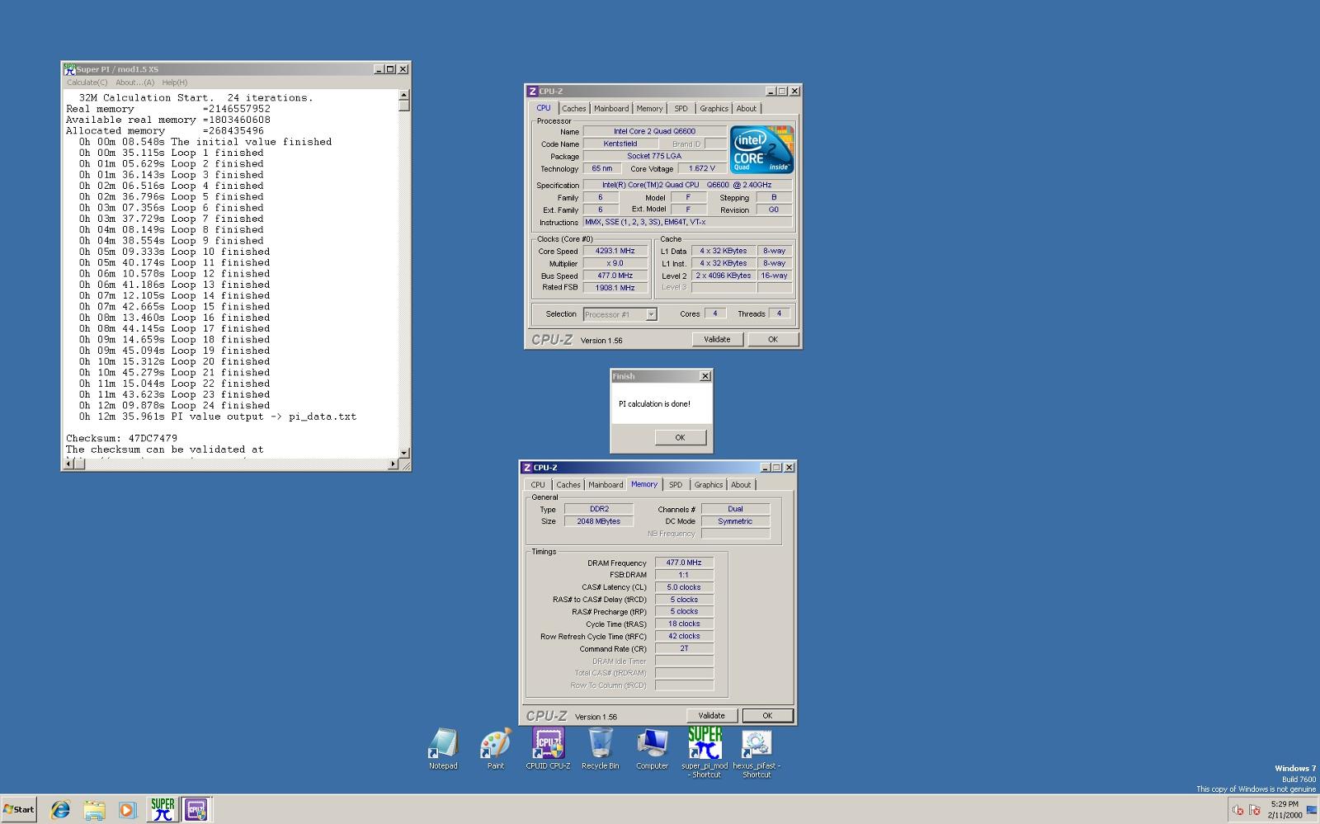Switch to Super PI taskbar button
Image resolution: width=1320 pixels, height=824 pixels.
coord(163,809)
